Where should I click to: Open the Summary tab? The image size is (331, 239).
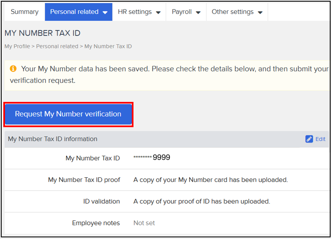(x=24, y=12)
